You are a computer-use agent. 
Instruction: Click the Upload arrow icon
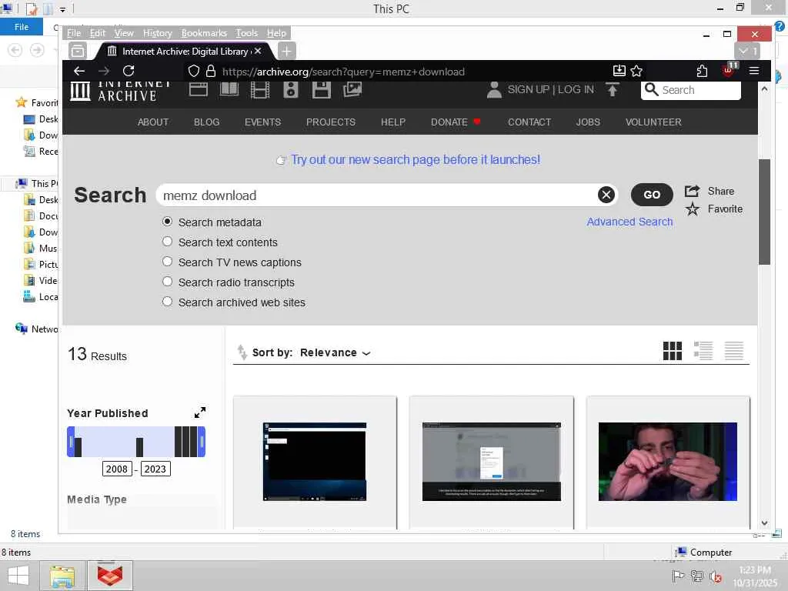click(612, 89)
